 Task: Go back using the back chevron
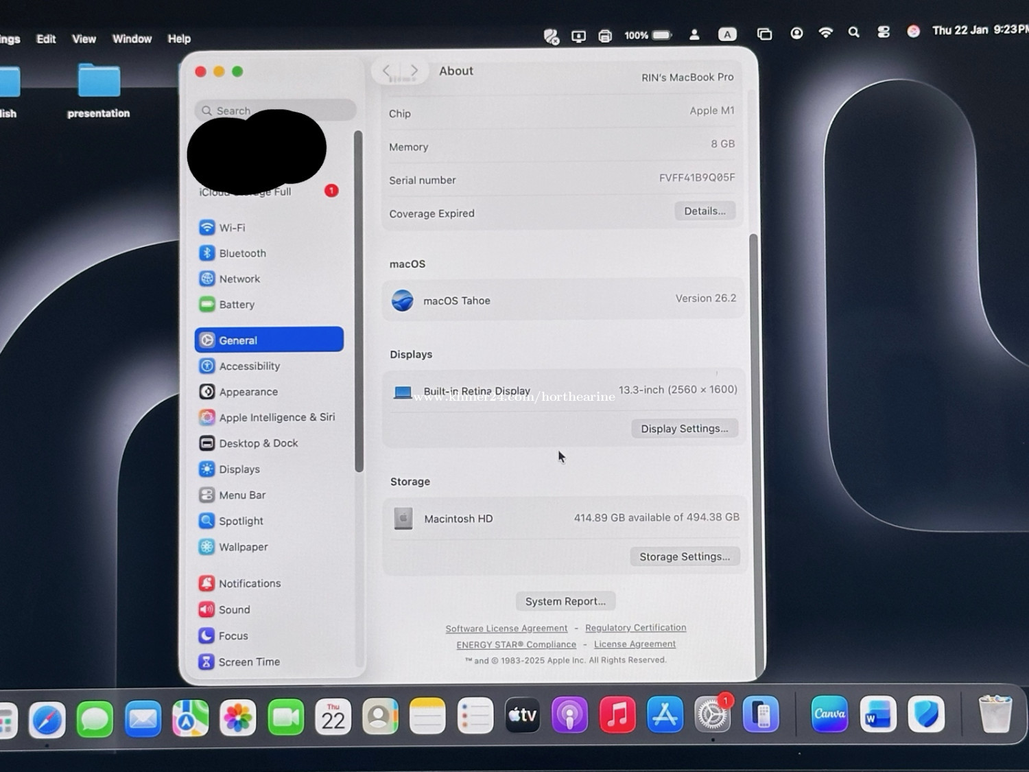[x=387, y=71]
